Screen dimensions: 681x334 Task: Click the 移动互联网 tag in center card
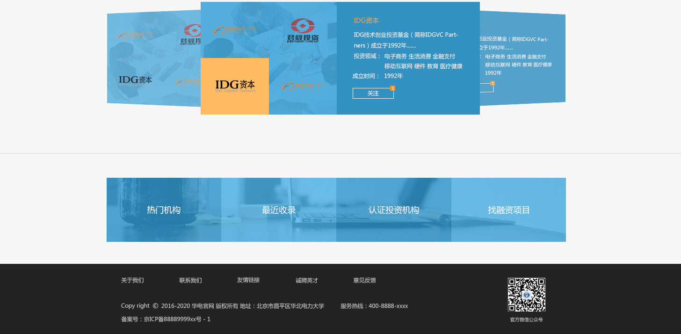[x=398, y=66]
